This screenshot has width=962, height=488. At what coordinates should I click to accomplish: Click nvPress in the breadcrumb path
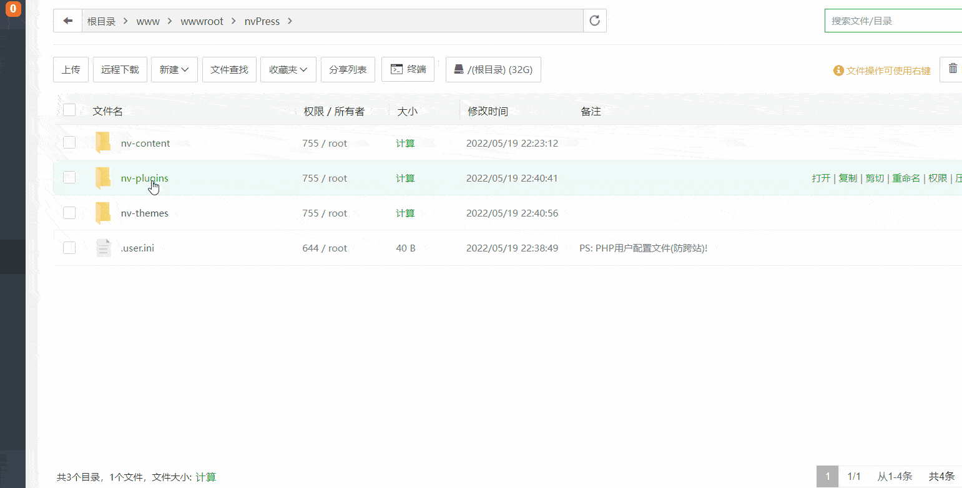(x=262, y=21)
